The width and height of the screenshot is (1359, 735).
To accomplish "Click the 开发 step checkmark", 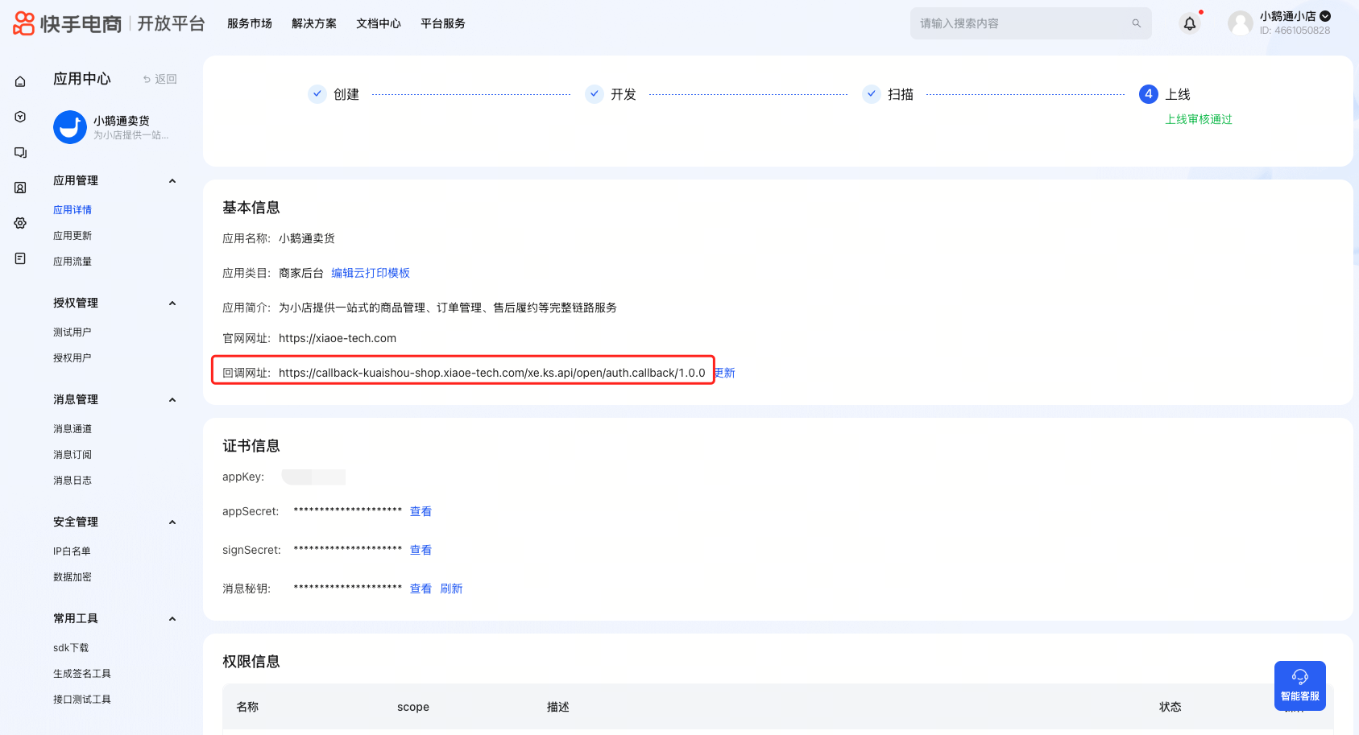I will tap(595, 94).
